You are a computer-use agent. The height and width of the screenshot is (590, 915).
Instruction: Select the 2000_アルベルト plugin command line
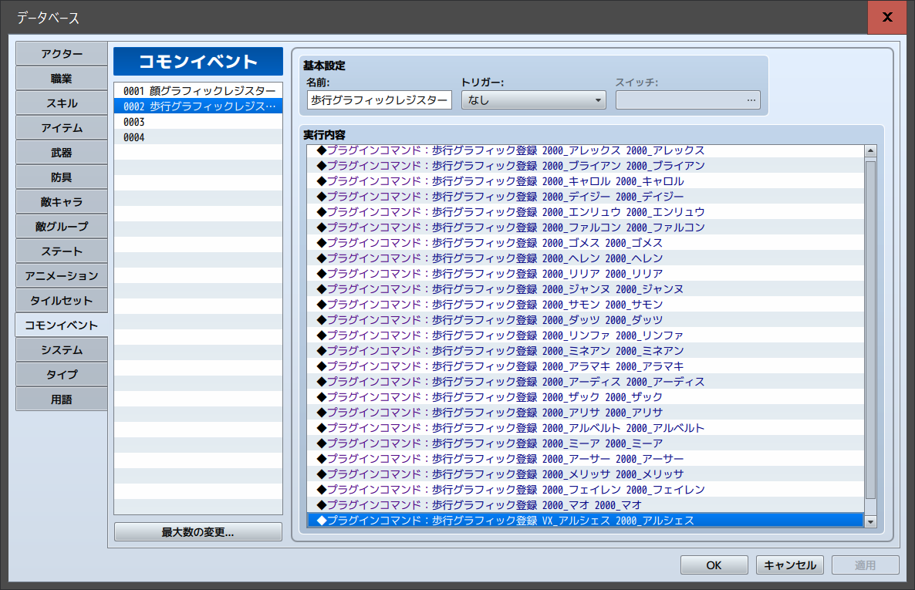(x=586, y=428)
